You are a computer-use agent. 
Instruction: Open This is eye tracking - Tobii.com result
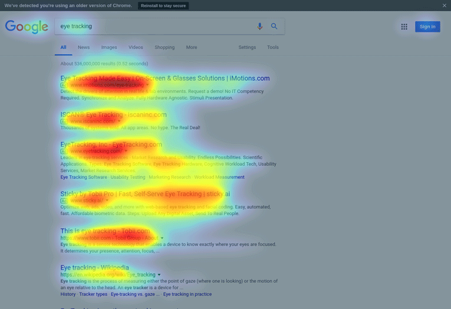(x=105, y=231)
